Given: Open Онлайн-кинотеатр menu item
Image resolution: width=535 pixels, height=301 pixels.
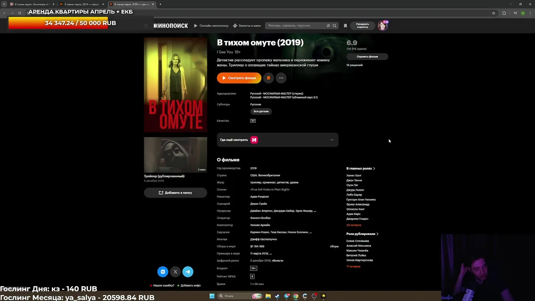Looking at the screenshot, I should coord(211,26).
